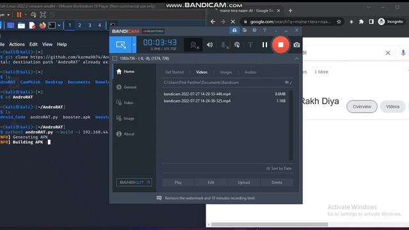This screenshot has width=409, height=230.
Task: Open the Bandicam clock scheduler icon
Action: click(254, 31)
